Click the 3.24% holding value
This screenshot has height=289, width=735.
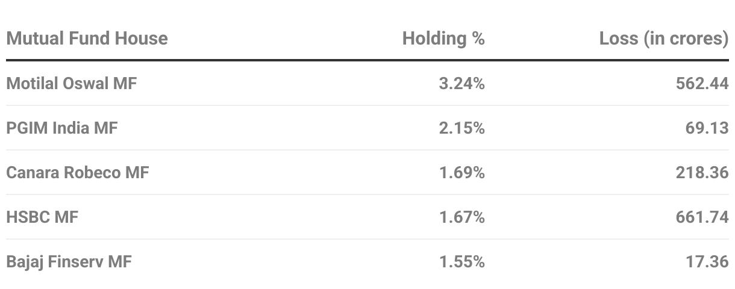coord(461,83)
